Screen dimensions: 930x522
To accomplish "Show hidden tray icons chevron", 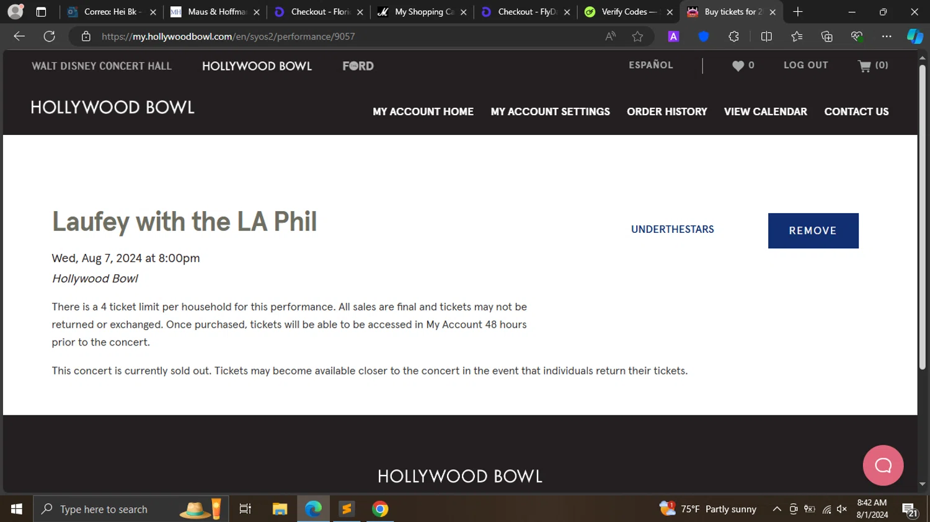I will (776, 509).
